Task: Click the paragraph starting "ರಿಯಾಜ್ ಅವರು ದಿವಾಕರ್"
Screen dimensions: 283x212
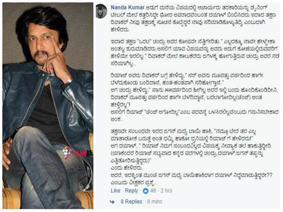Action: [x=194, y=98]
